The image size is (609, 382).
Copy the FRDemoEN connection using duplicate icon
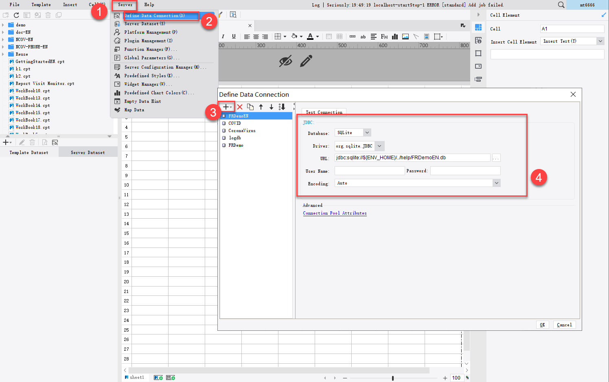click(x=251, y=106)
